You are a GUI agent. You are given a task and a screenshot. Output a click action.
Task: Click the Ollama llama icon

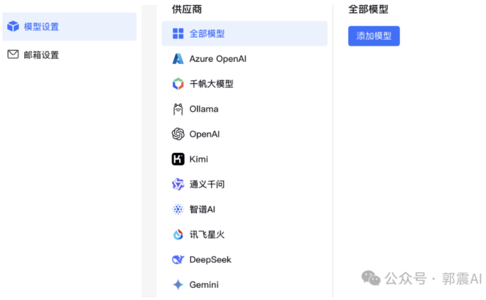coord(178,109)
